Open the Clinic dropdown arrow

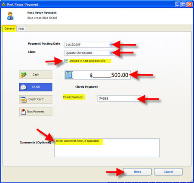point(111,53)
